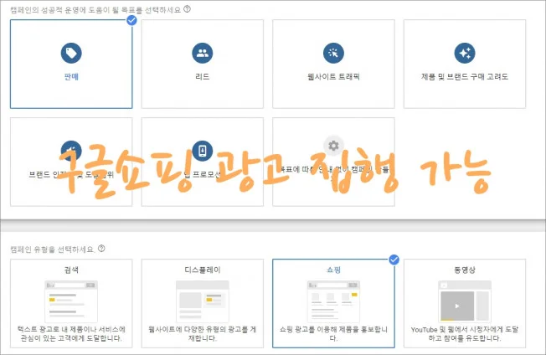
Task: Open help icon next to 캠페인 유형 heading
Action: [x=101, y=249]
